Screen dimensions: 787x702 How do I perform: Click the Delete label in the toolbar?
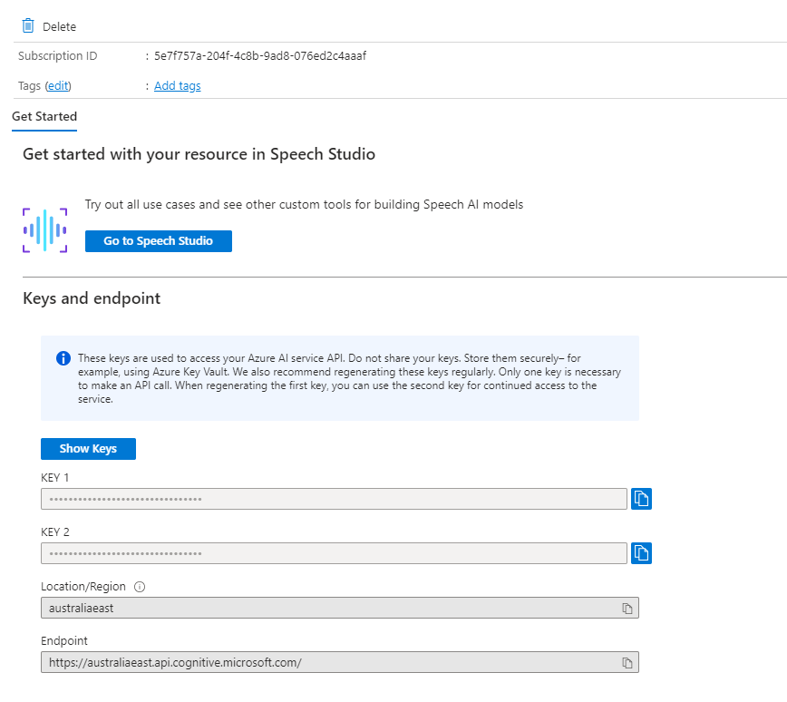(x=60, y=26)
